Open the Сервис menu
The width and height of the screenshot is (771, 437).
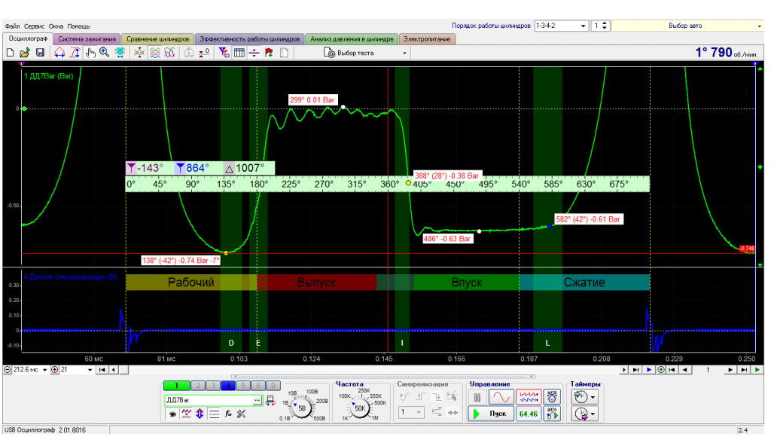coord(34,26)
